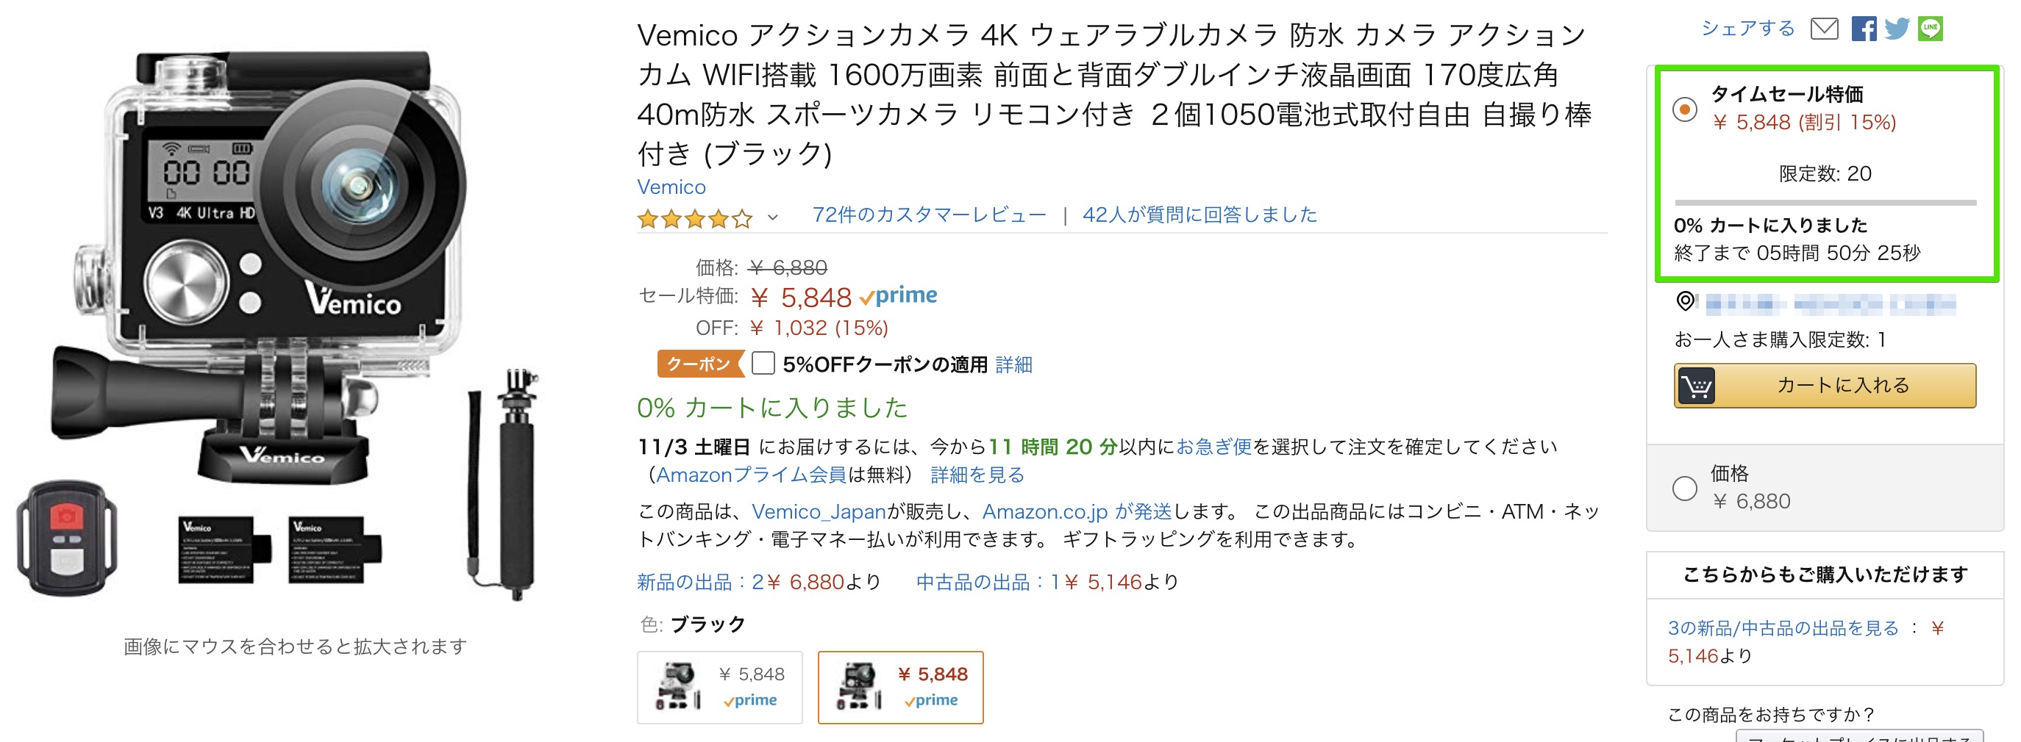Viewport: 2021px width, 742px height.
Task: Select the regular 価格 ¥6,880 radio option
Action: (x=1684, y=488)
